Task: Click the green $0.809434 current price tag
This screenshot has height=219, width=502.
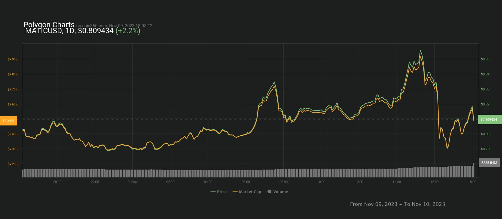Action: tap(489, 120)
